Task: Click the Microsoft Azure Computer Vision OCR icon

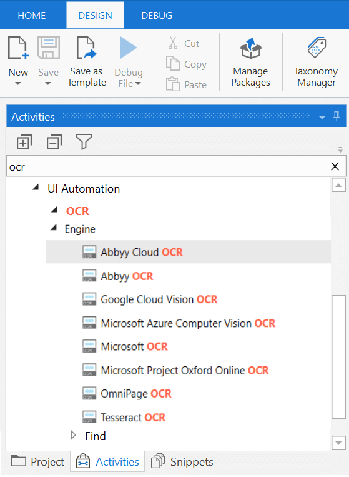Action: [89, 323]
